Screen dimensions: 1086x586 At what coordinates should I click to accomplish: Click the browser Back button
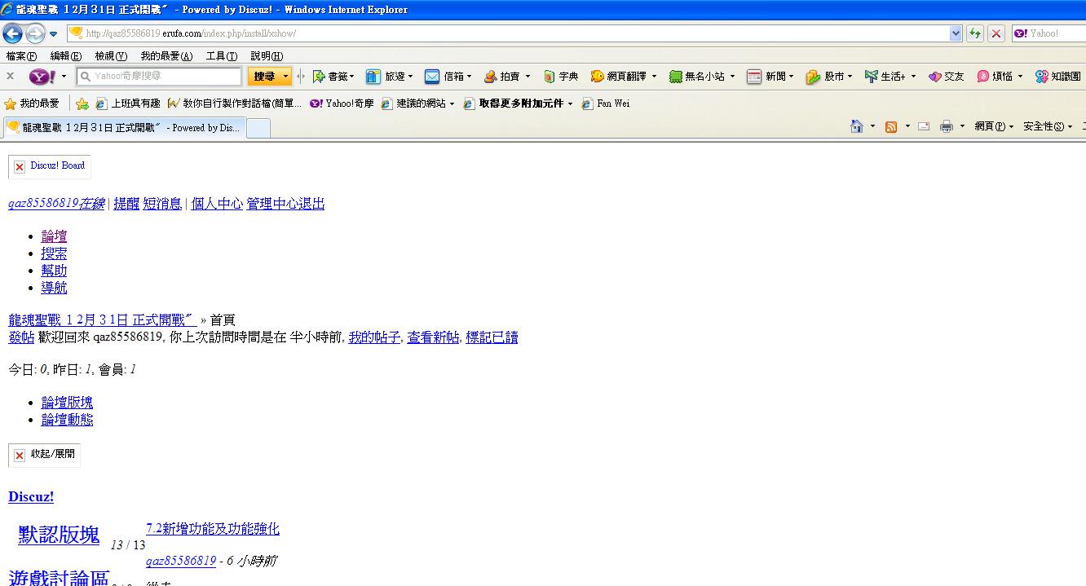(13, 33)
